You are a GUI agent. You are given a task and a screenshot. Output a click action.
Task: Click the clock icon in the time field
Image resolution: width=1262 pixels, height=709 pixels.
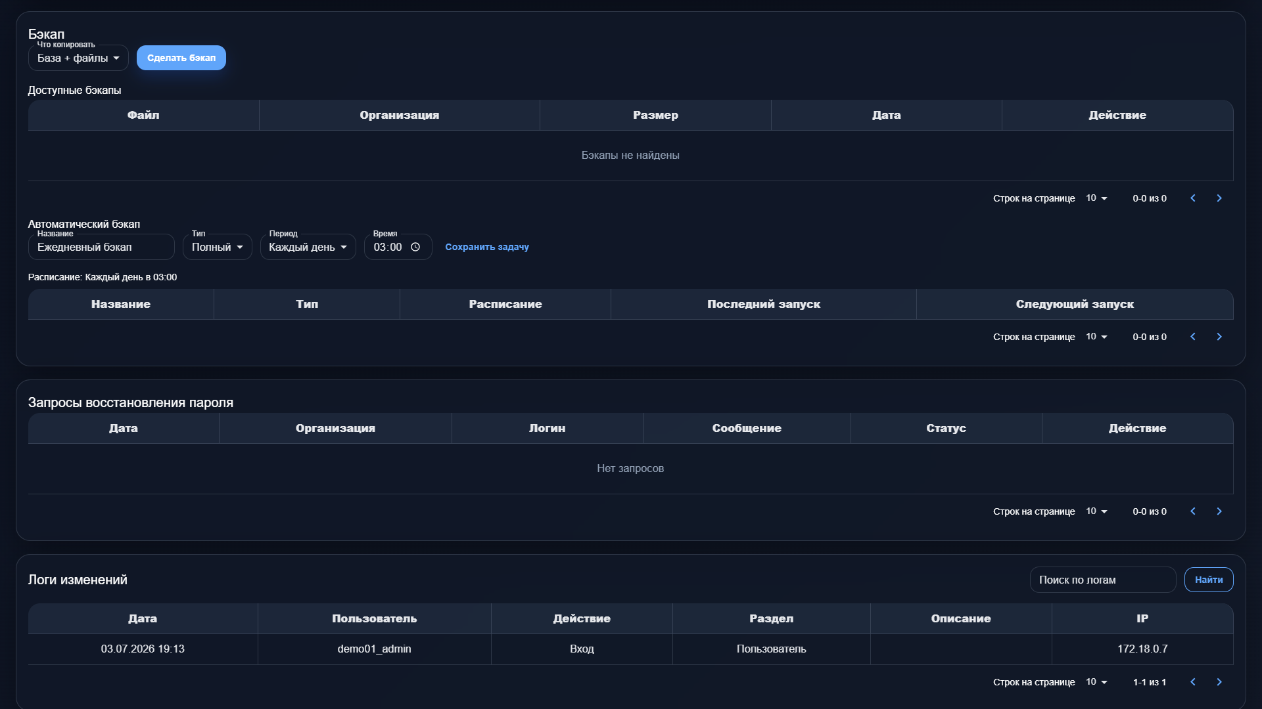pos(415,247)
